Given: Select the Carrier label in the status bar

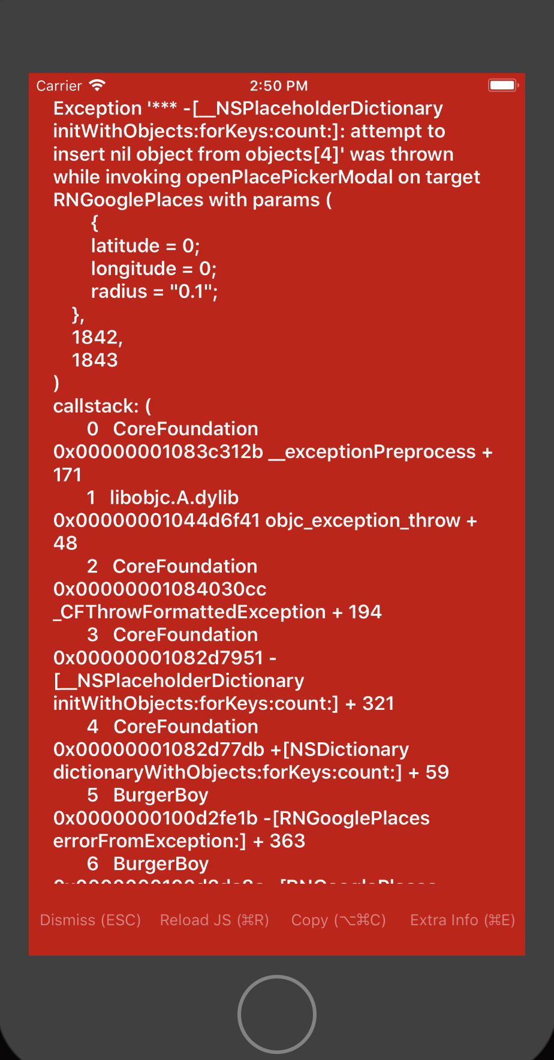Looking at the screenshot, I should click(x=59, y=85).
